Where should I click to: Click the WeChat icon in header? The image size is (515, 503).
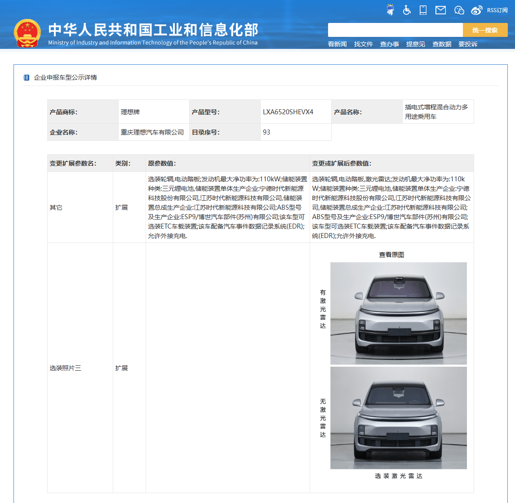459,10
